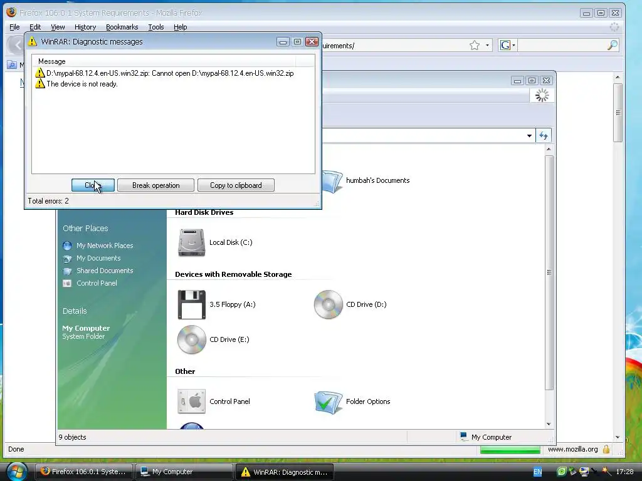This screenshot has height=481, width=642.
Task: Open Firefox Bookmarks menu
Action: [122, 27]
